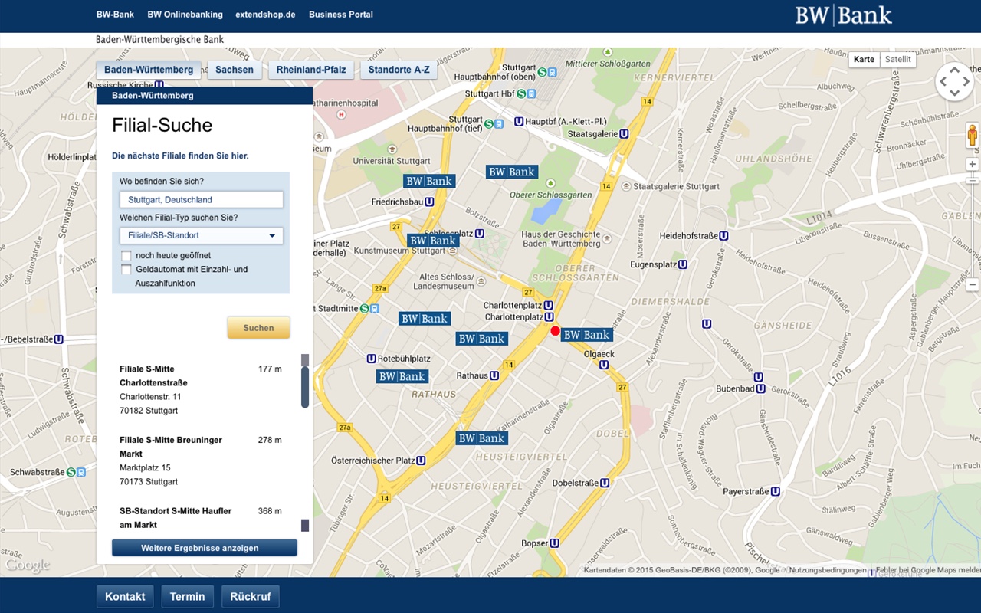Click hospital icon at Katharinenhospital
The height and width of the screenshot is (613, 981).
pos(340,116)
